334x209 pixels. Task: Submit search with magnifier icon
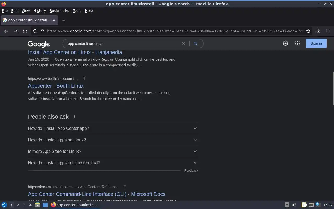click(195, 44)
